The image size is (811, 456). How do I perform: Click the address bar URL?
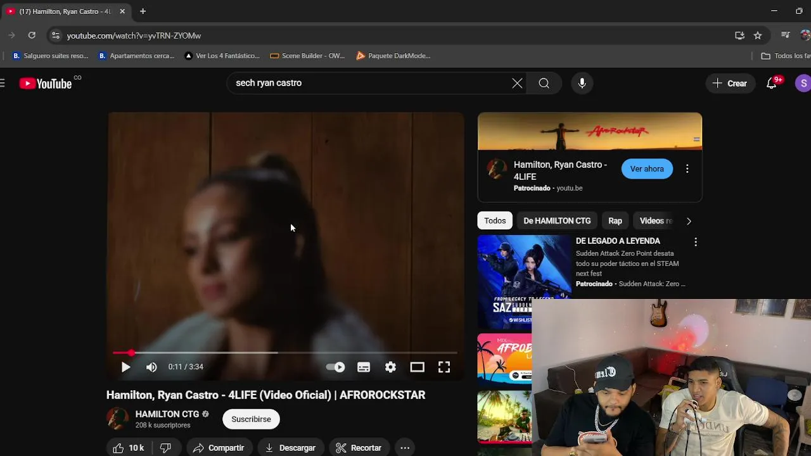click(134, 36)
